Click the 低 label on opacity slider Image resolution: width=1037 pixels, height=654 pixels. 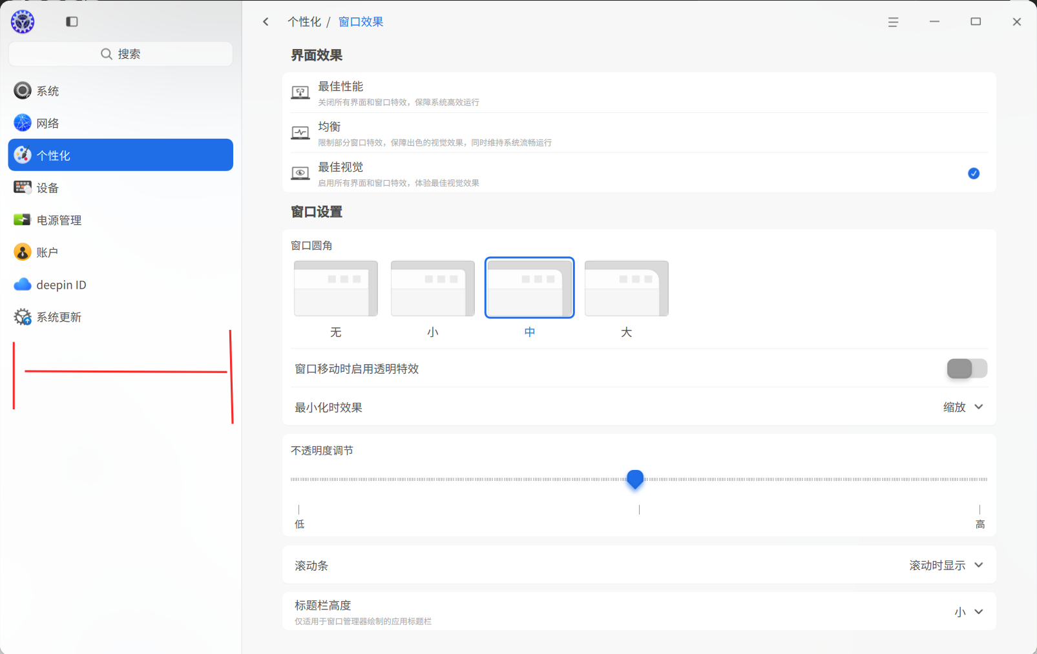(300, 524)
